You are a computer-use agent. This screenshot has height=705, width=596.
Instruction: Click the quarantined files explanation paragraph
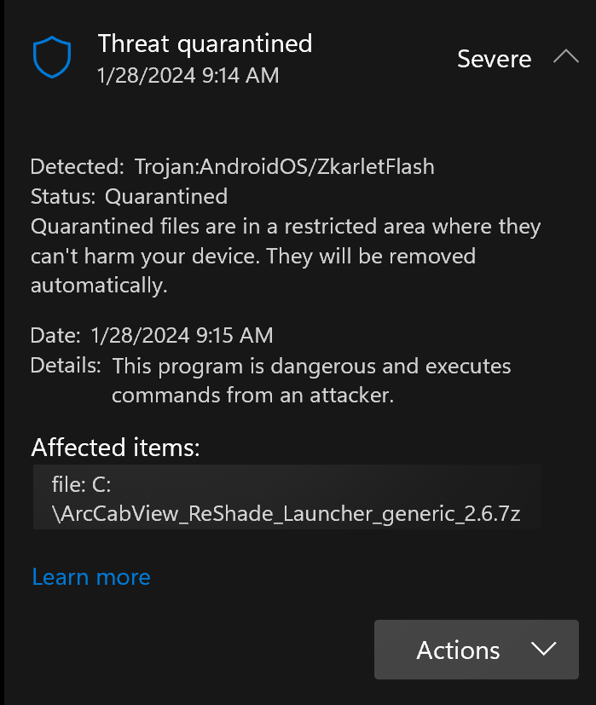coord(286,256)
